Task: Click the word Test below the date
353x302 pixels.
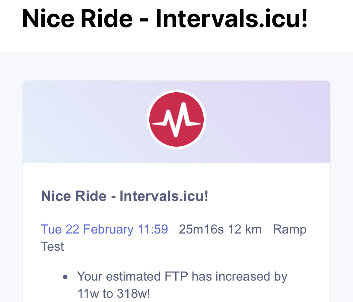Action: click(52, 246)
